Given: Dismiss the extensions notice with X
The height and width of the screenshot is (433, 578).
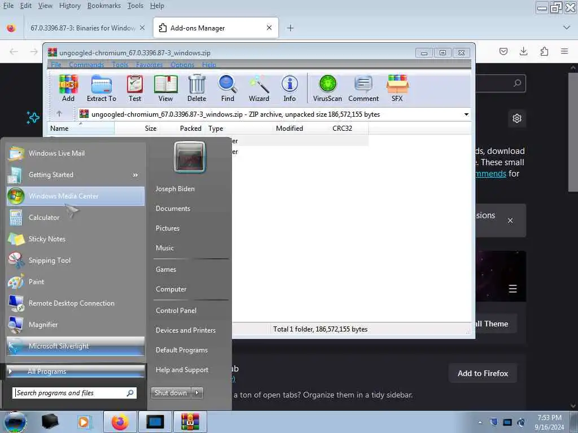Looking at the screenshot, I should [510, 220].
